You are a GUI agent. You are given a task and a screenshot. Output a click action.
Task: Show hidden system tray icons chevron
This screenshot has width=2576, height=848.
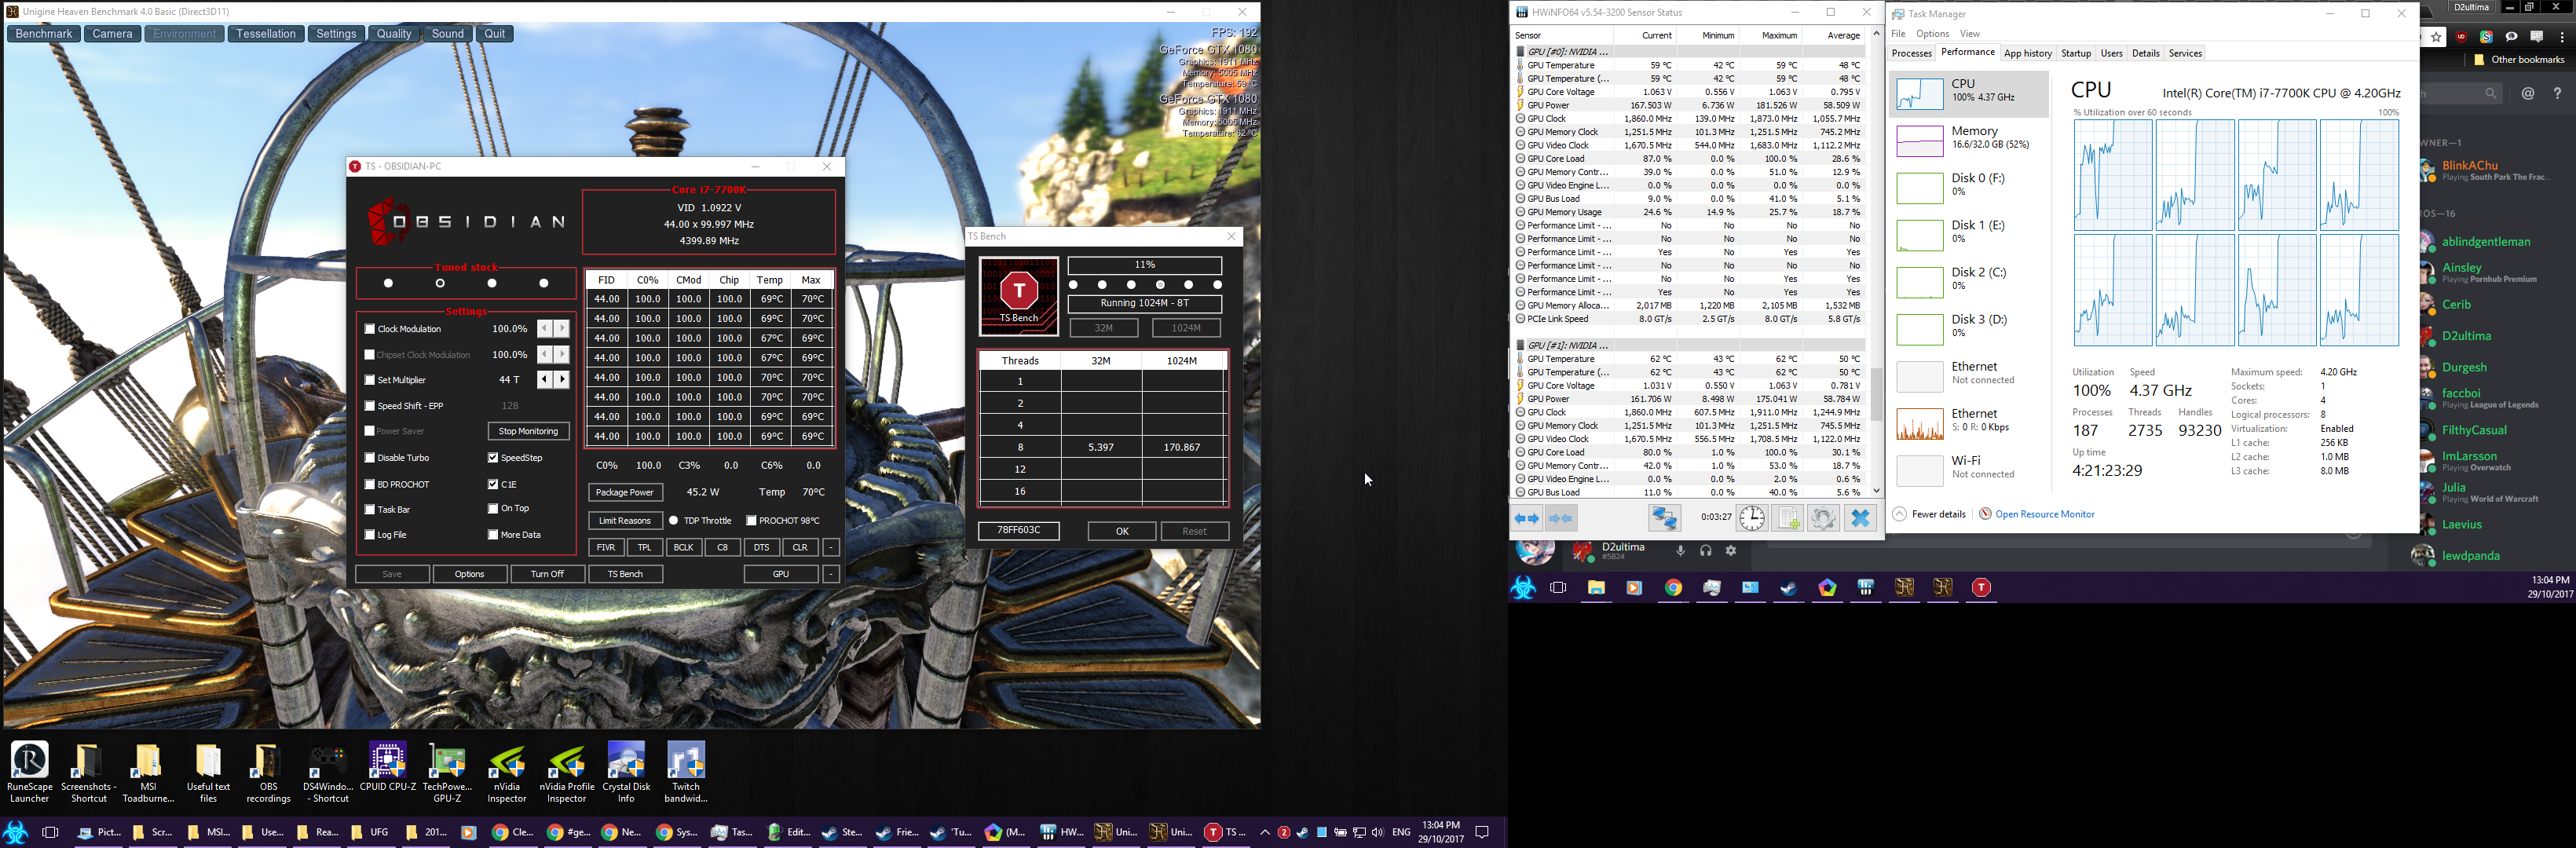point(1265,832)
